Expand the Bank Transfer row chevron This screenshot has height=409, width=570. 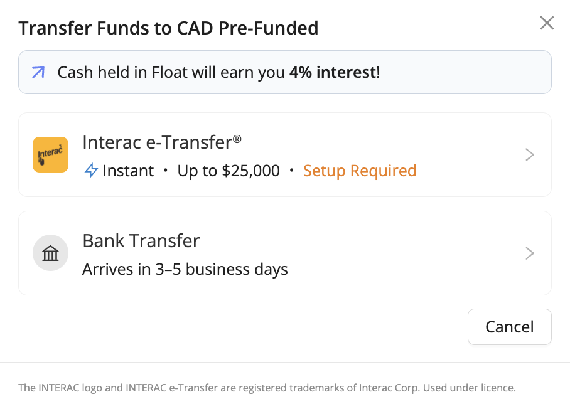529,253
